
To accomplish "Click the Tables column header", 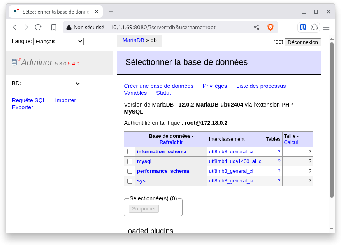I will [273, 139].
